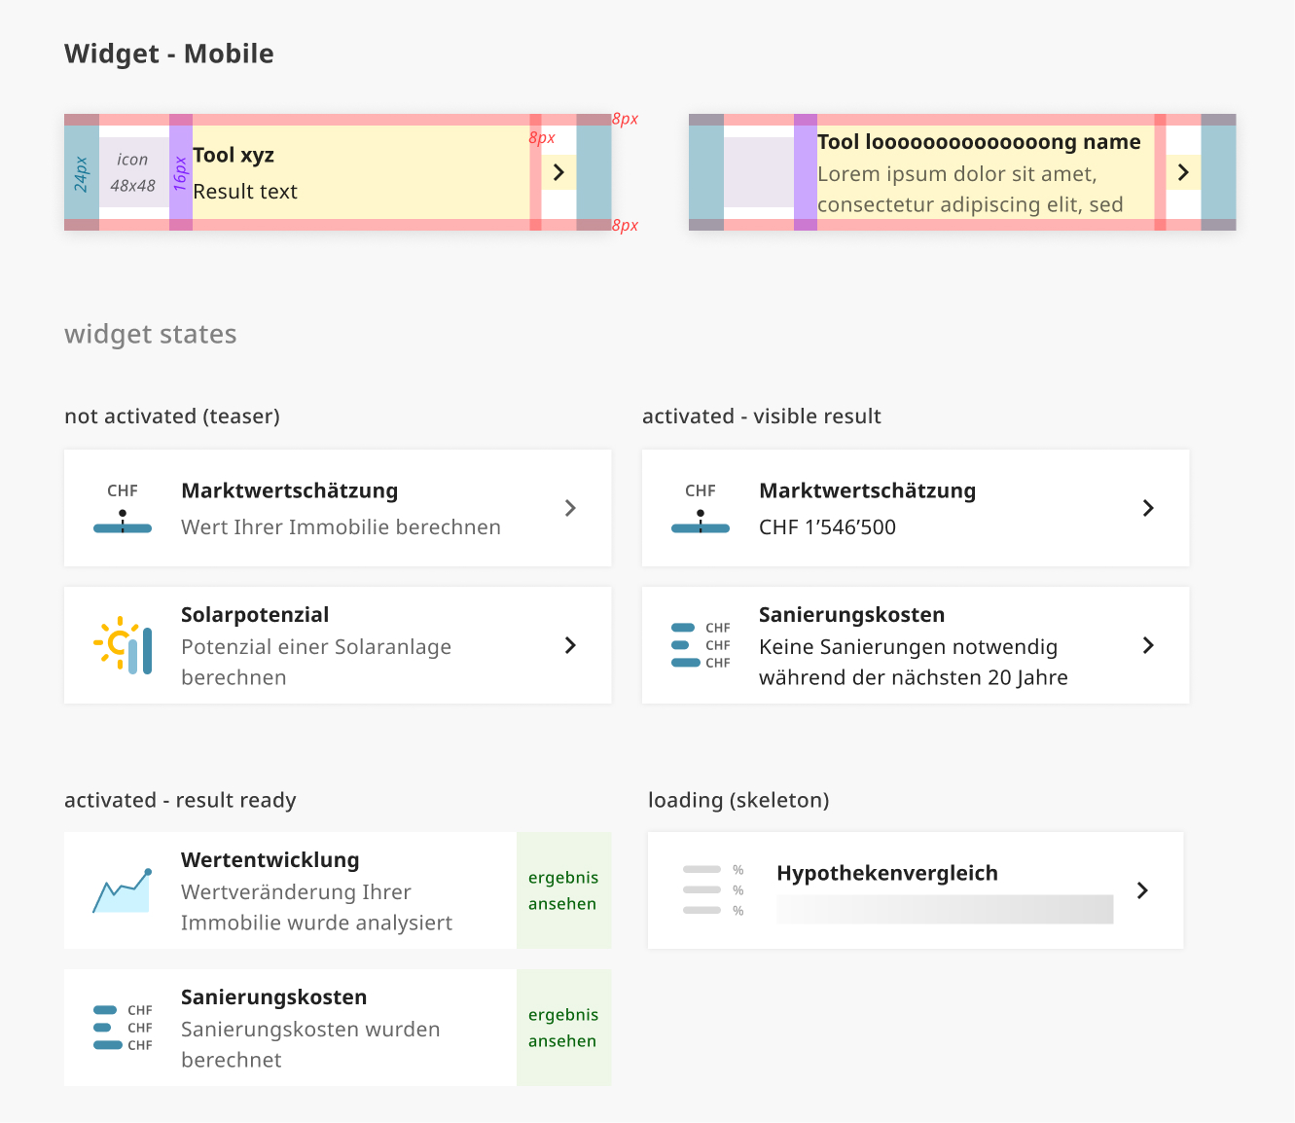This screenshot has width=1295, height=1123.
Task: Click 'not activated (teaser)' label
Action: (172, 417)
